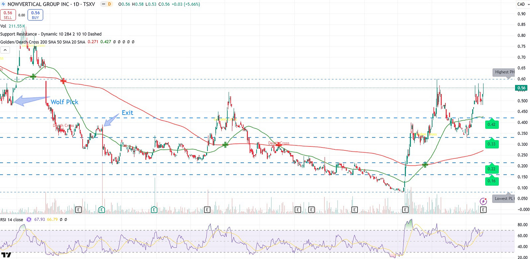530x259 pixels.
Task: Click the red 0.271 SMA value
Action: click(93, 42)
